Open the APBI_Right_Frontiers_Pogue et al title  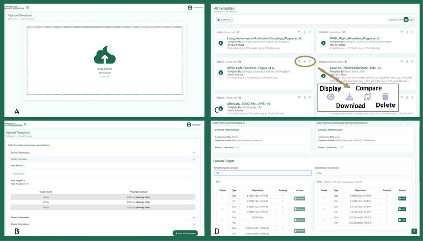[354, 38]
